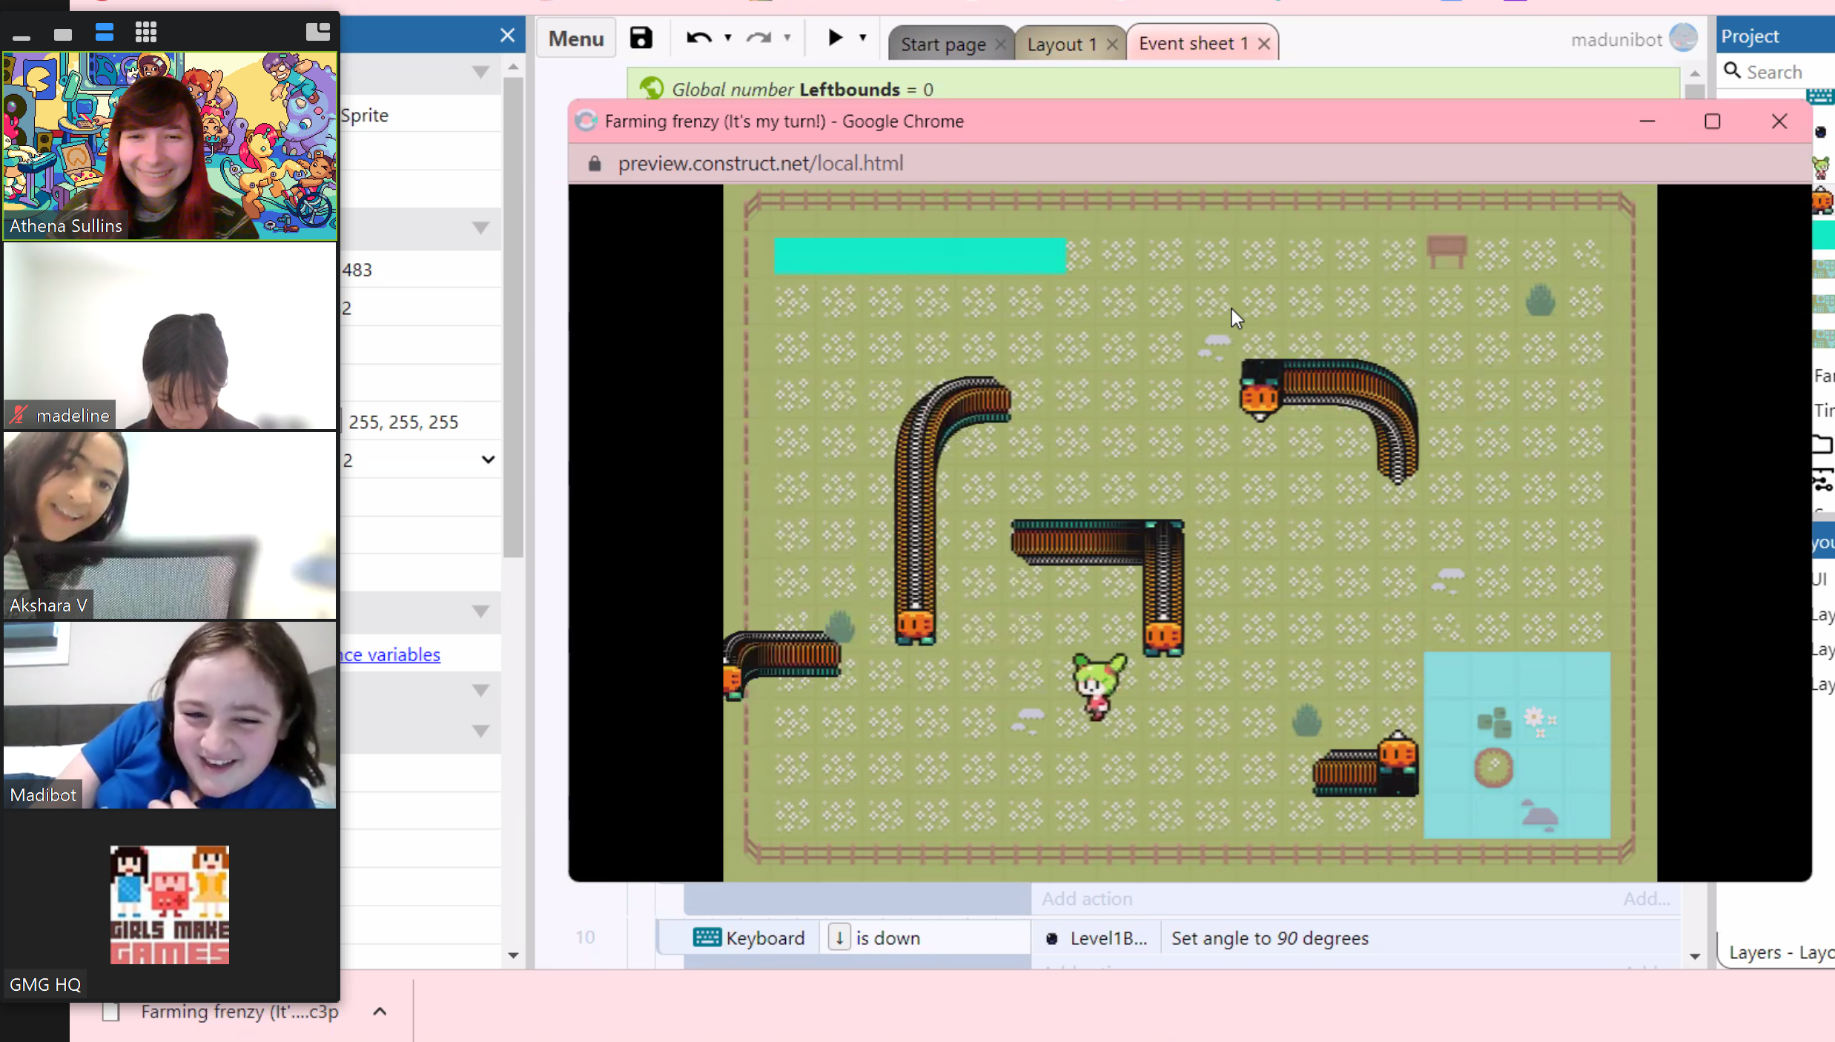Screen dimensions: 1835x1042
Task: Click the Save project icon
Action: point(641,38)
